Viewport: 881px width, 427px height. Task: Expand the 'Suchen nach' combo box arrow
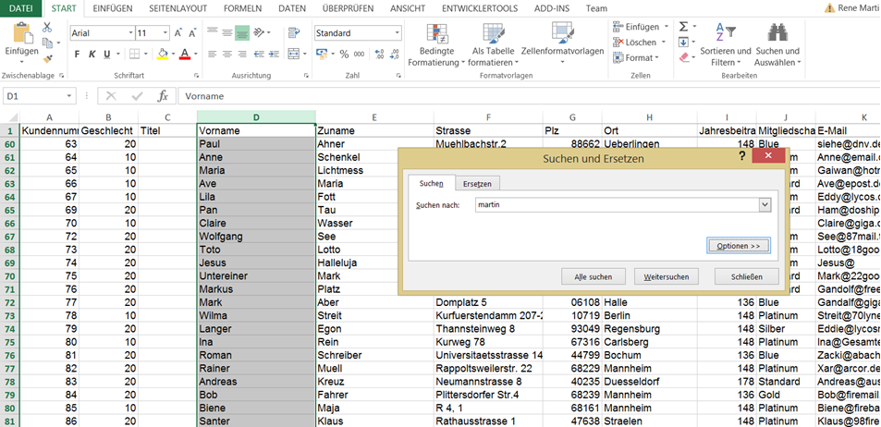click(765, 205)
